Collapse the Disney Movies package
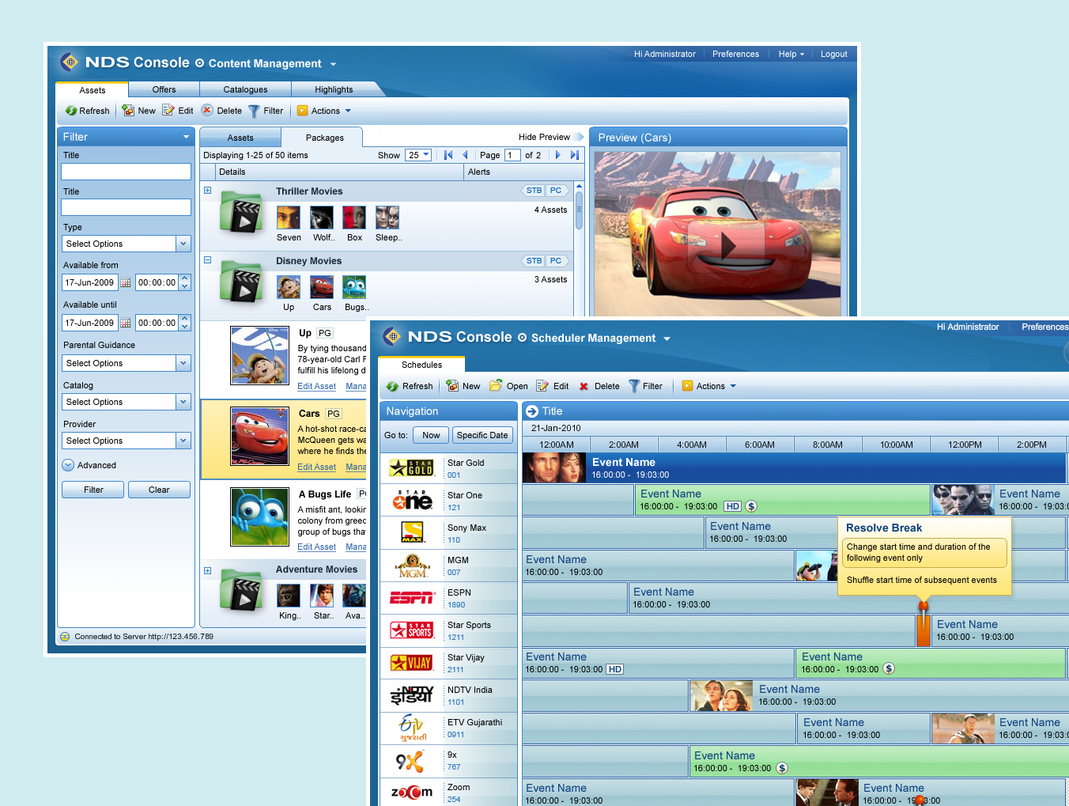The image size is (1069, 806). 207,259
